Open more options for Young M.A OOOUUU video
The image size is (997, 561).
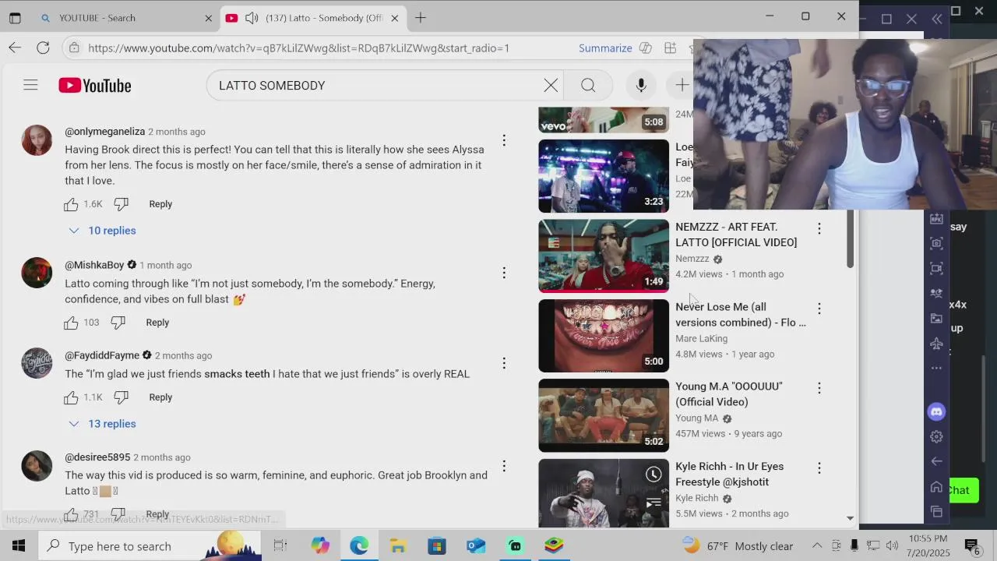[819, 388]
